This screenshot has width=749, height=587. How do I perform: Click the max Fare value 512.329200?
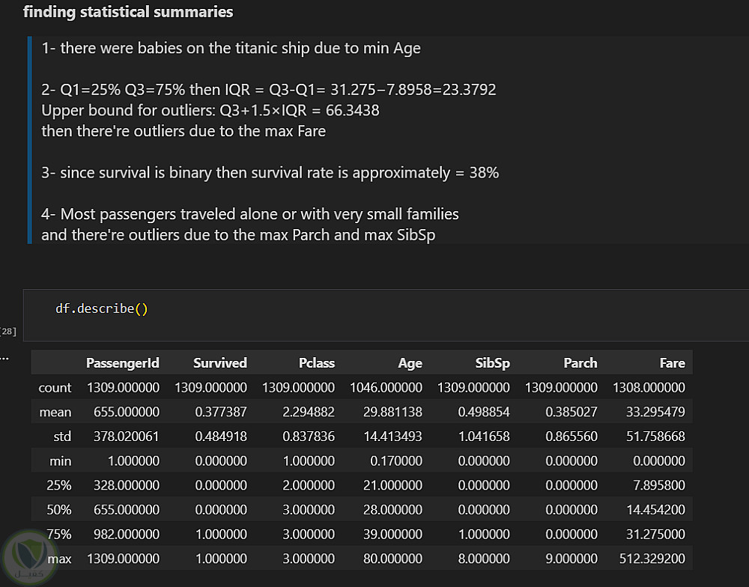(652, 559)
